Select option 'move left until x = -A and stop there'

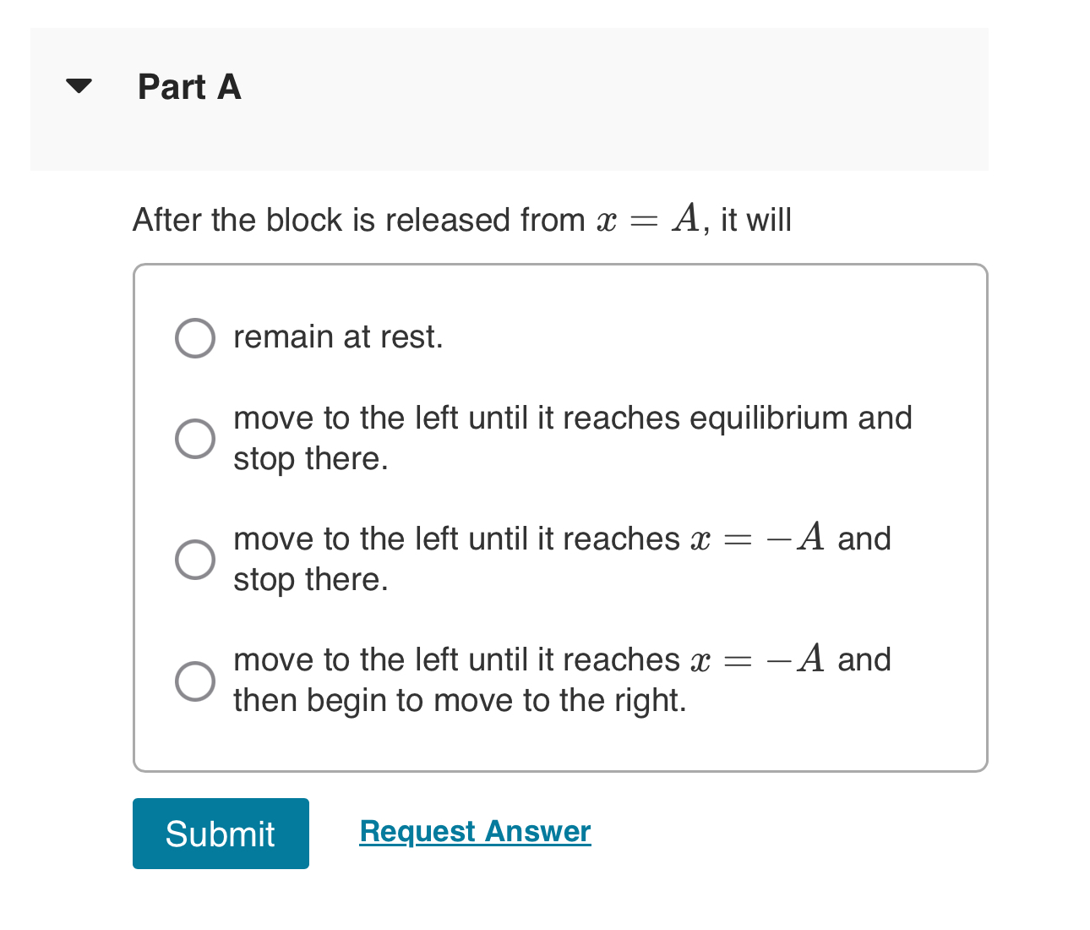pos(195,559)
